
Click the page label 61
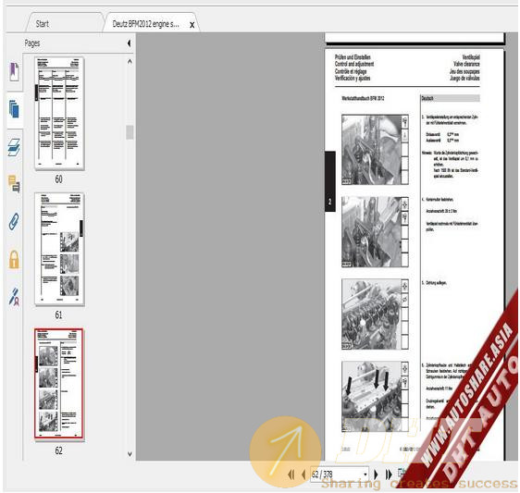[x=58, y=315]
